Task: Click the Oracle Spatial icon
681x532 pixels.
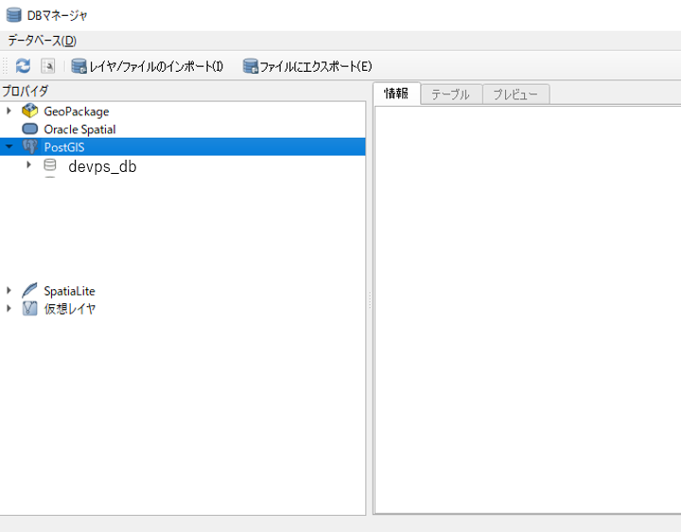Action: [30, 129]
